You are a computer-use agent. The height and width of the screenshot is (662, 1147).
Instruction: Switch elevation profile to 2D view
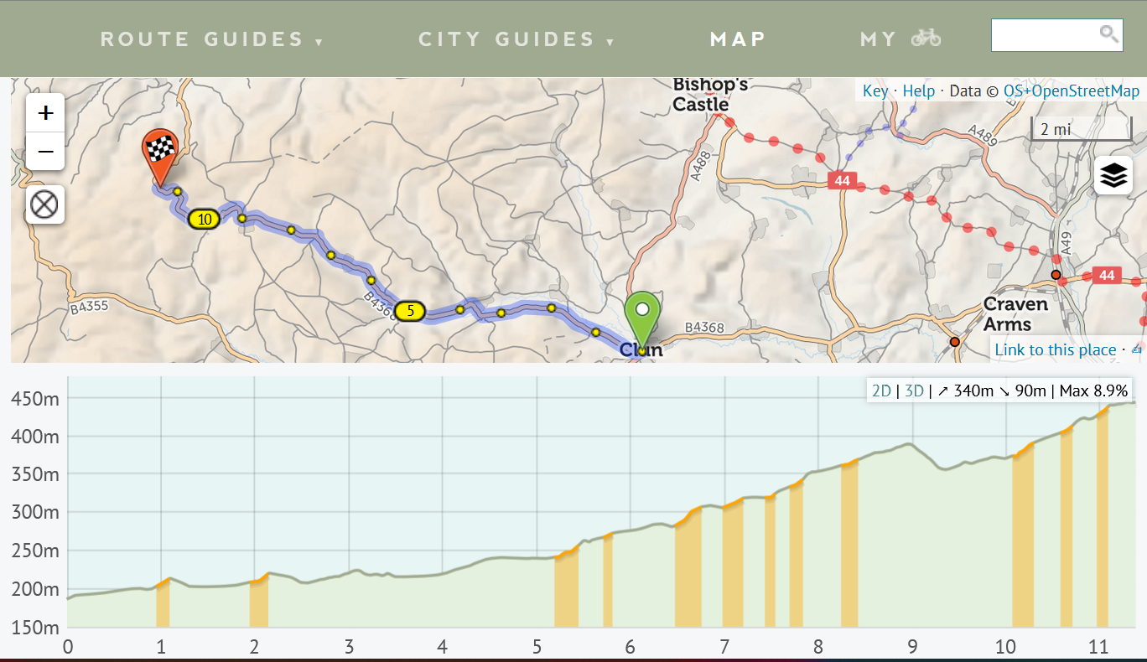pyautogui.click(x=881, y=390)
